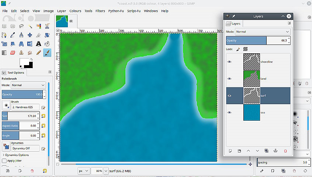Select the sea layer
Image resolution: width=312 pixels, height=177 pixels.
[266, 113]
